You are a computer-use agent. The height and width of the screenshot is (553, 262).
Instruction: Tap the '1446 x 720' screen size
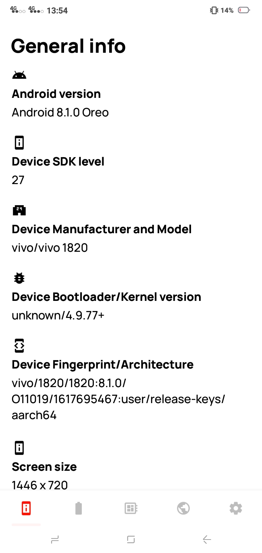click(x=40, y=485)
